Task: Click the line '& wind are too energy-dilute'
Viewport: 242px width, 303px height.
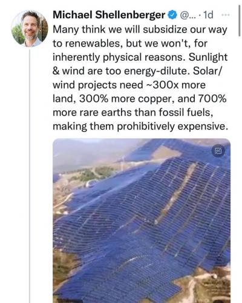Action: (122, 71)
